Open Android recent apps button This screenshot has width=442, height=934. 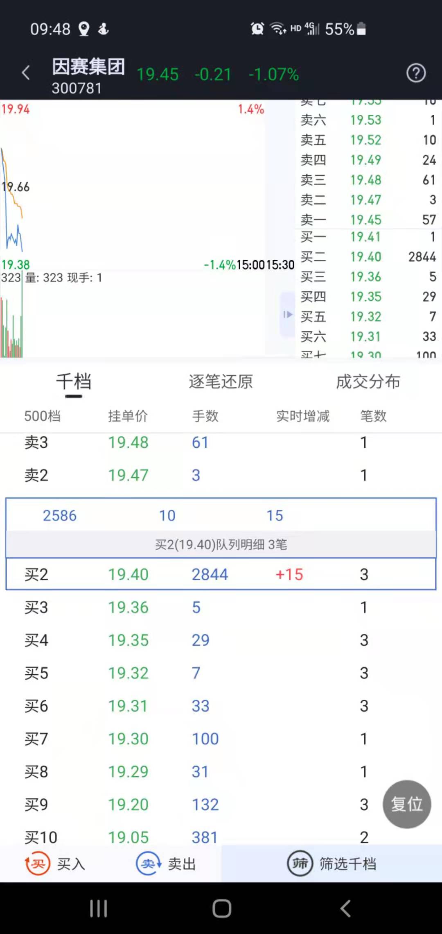pyautogui.click(x=99, y=908)
